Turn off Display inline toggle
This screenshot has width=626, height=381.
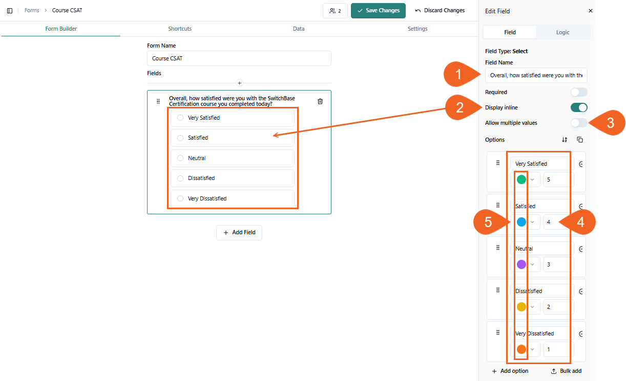[x=579, y=107]
